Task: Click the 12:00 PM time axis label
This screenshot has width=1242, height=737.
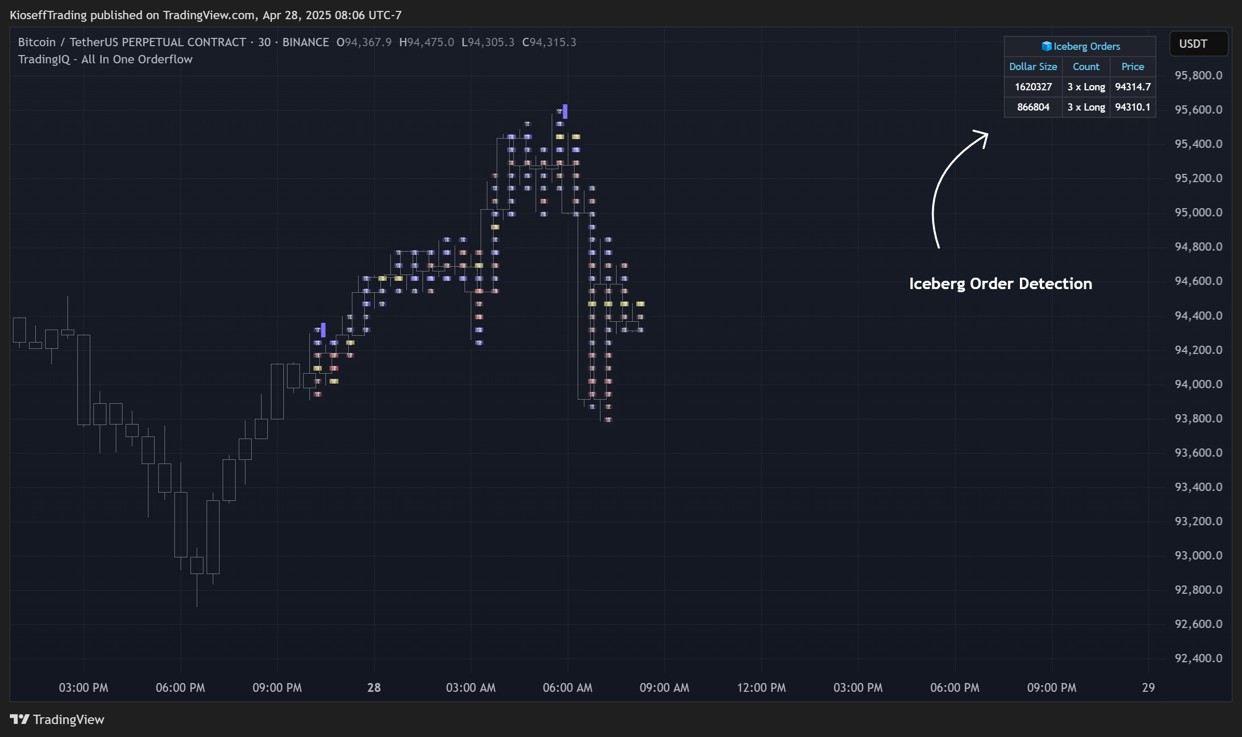Action: (761, 688)
